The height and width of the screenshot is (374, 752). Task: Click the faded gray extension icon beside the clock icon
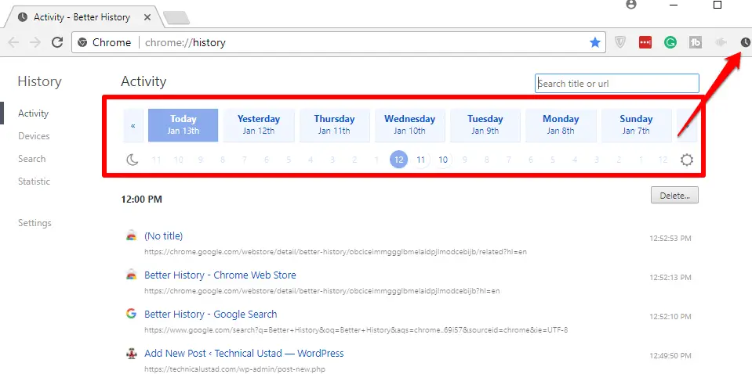coord(721,42)
